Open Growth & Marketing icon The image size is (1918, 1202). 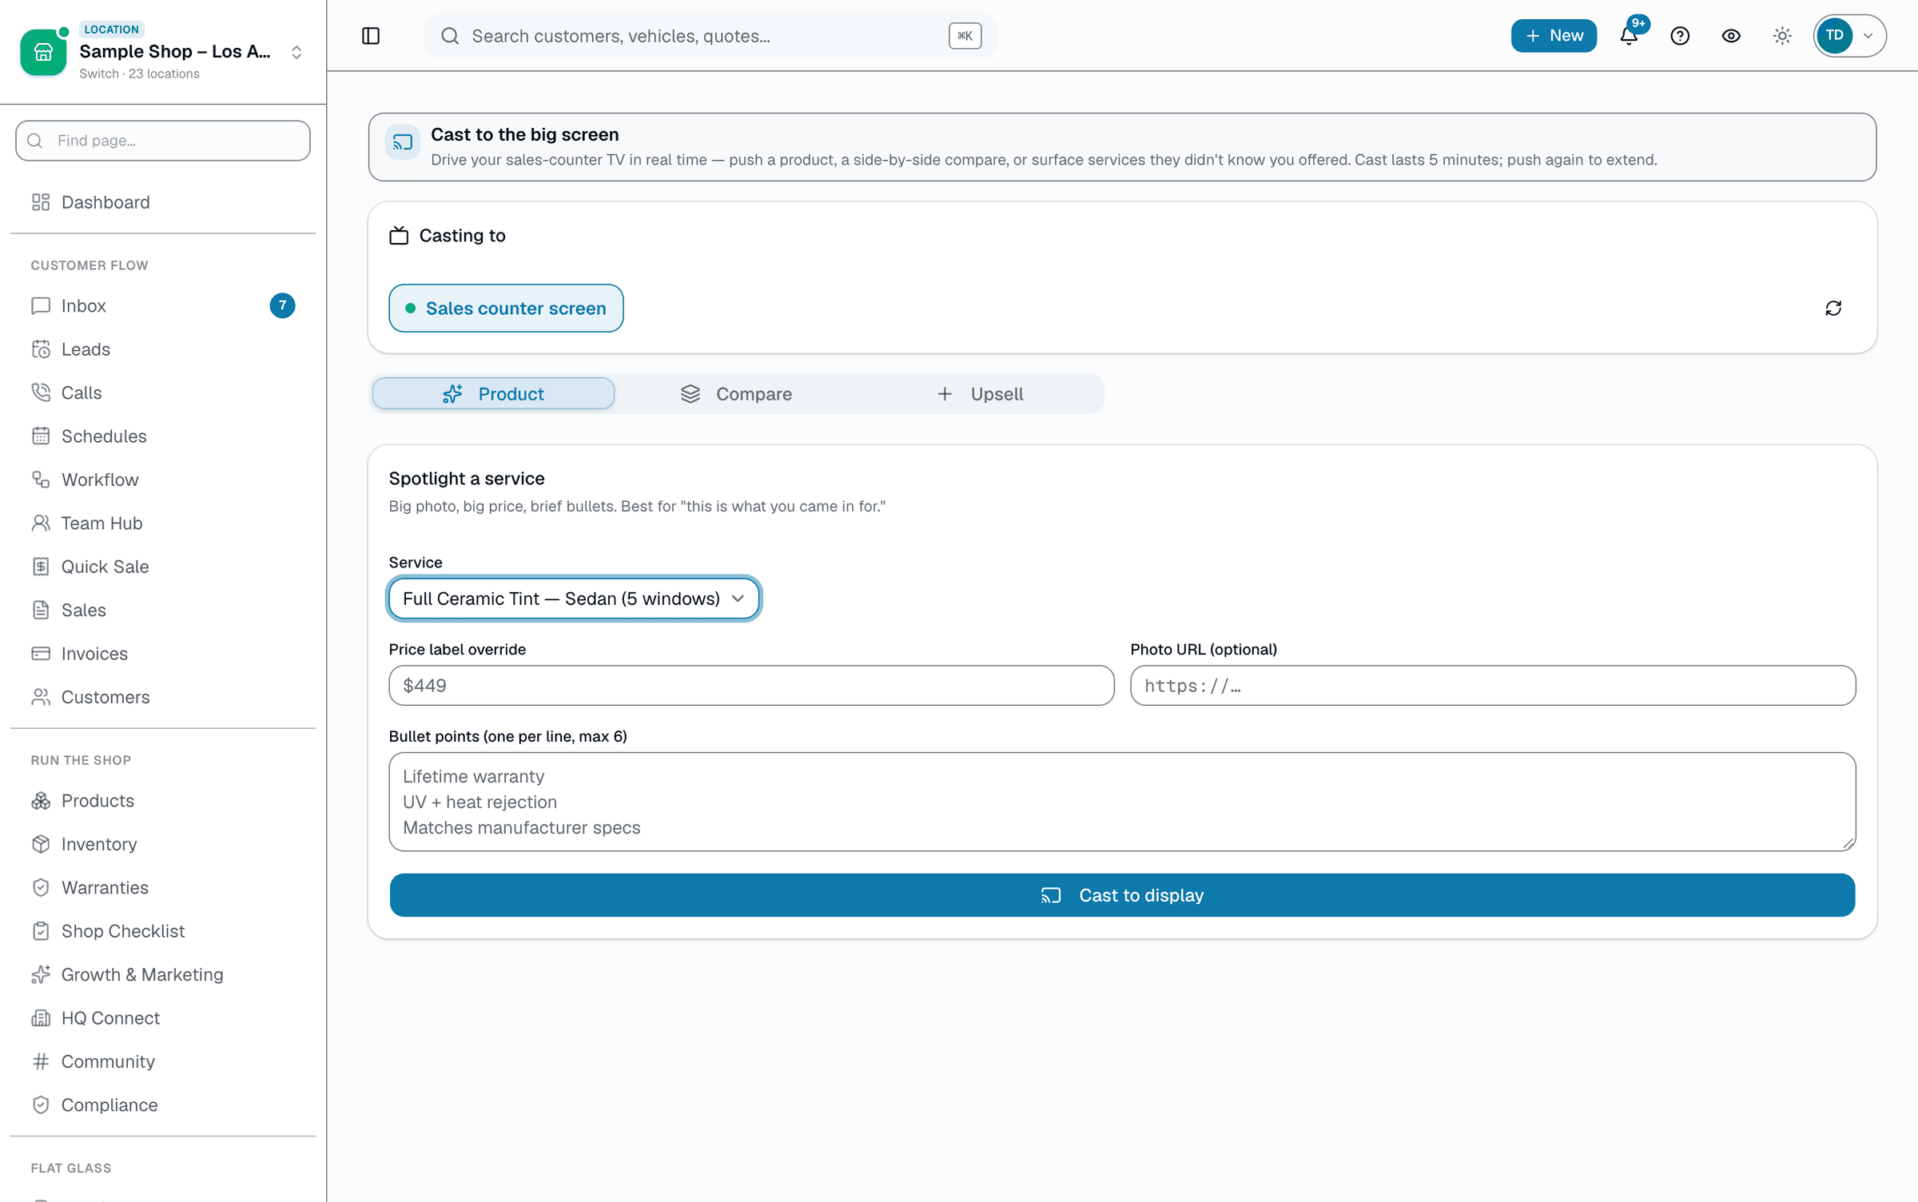click(41, 975)
